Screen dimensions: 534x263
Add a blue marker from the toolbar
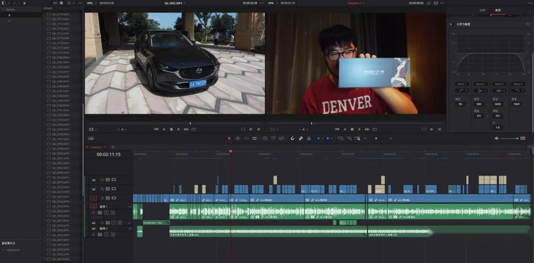[x=327, y=138]
